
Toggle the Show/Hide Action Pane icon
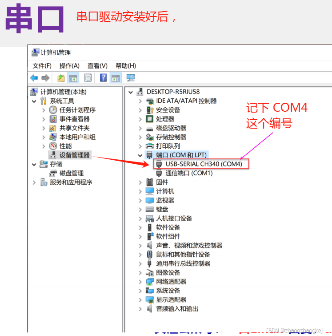(116, 78)
